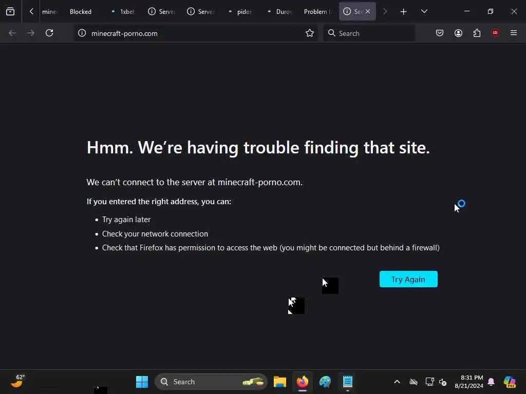The image size is (526, 394).
Task: Open the Paint app from taskbar
Action: [x=325, y=382]
